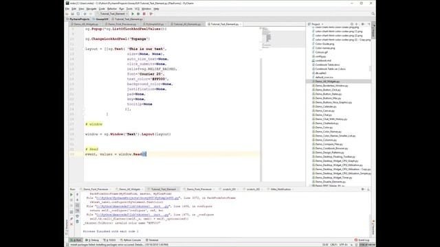Select the Tutorial_Text_Element.py editor tab
This screenshot has width=440, height=247.
point(225,25)
